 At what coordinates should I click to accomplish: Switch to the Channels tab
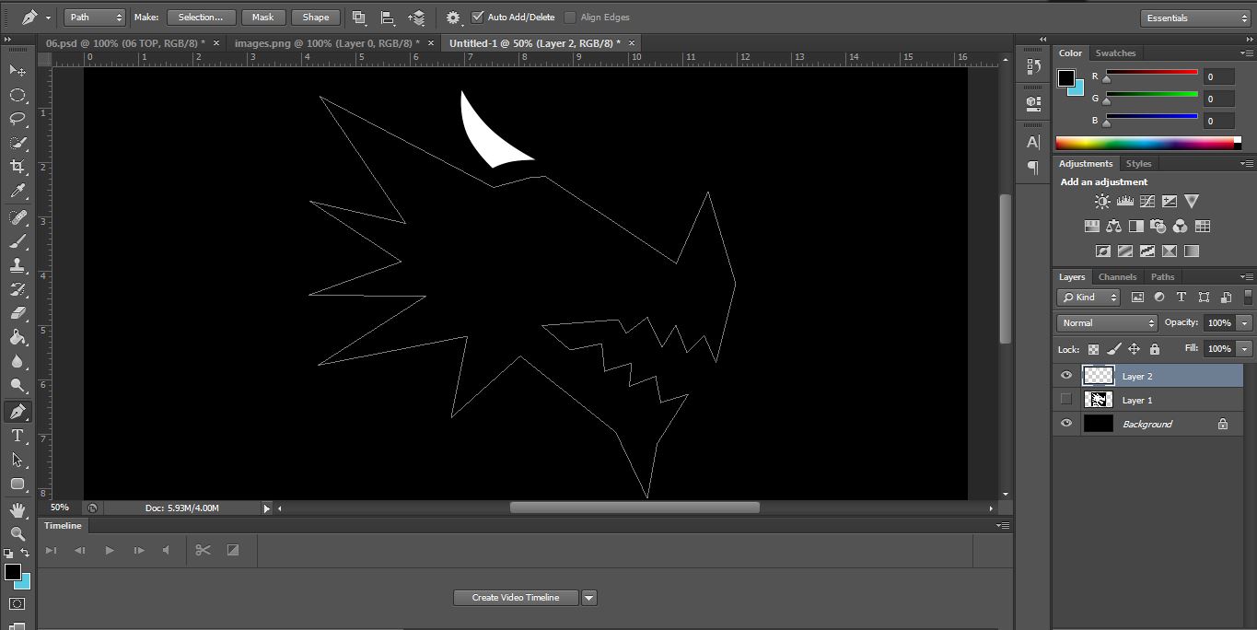click(1117, 276)
